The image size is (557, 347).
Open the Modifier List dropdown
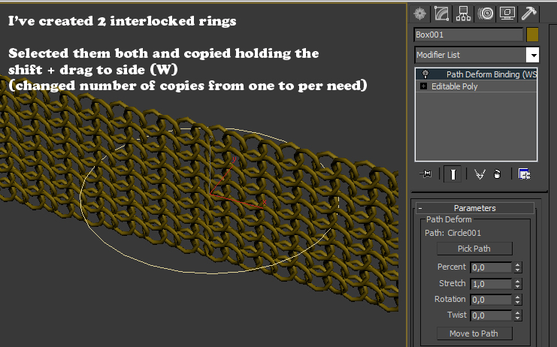tap(477, 55)
